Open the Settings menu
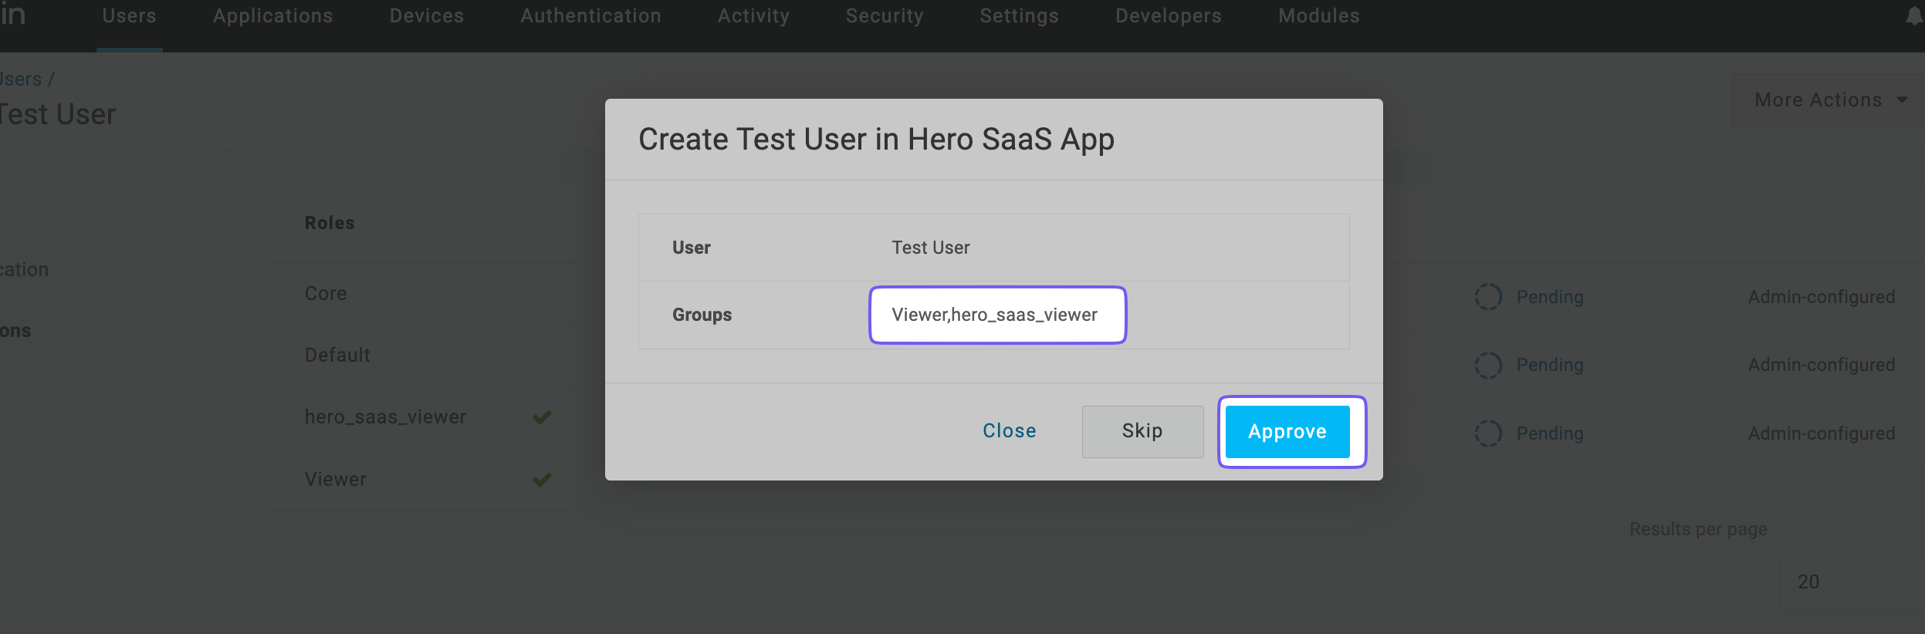Viewport: 1925px width, 634px height. [x=1019, y=16]
